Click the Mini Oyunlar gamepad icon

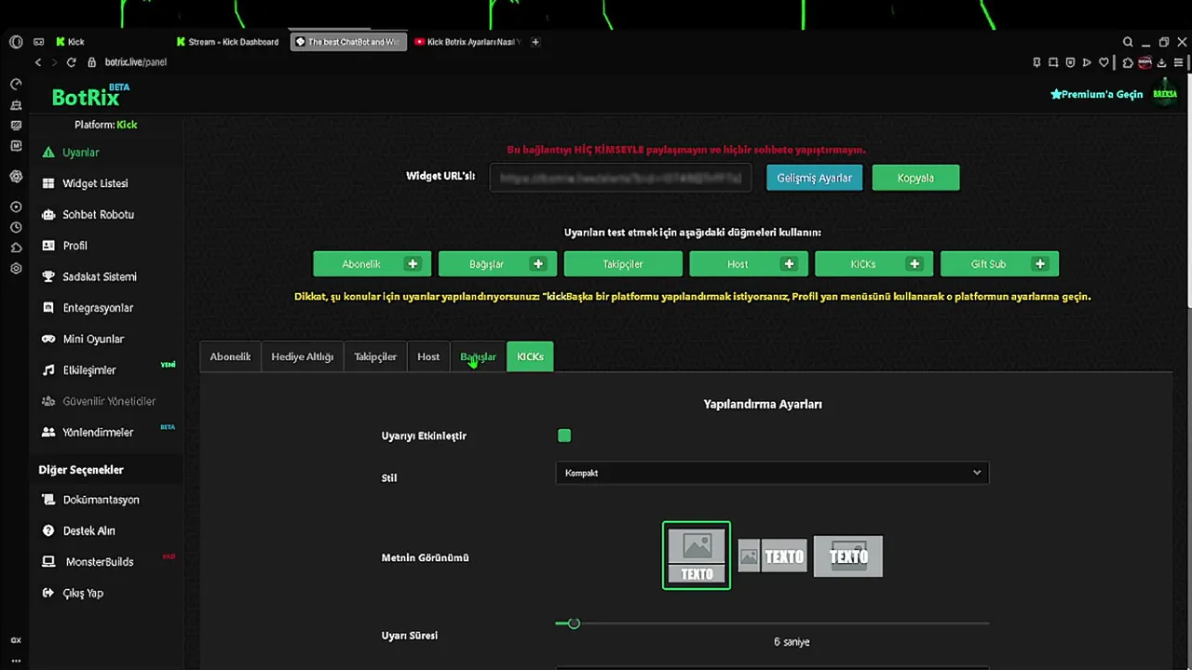48,339
